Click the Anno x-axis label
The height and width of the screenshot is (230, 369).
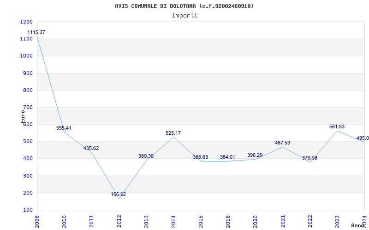point(357,225)
